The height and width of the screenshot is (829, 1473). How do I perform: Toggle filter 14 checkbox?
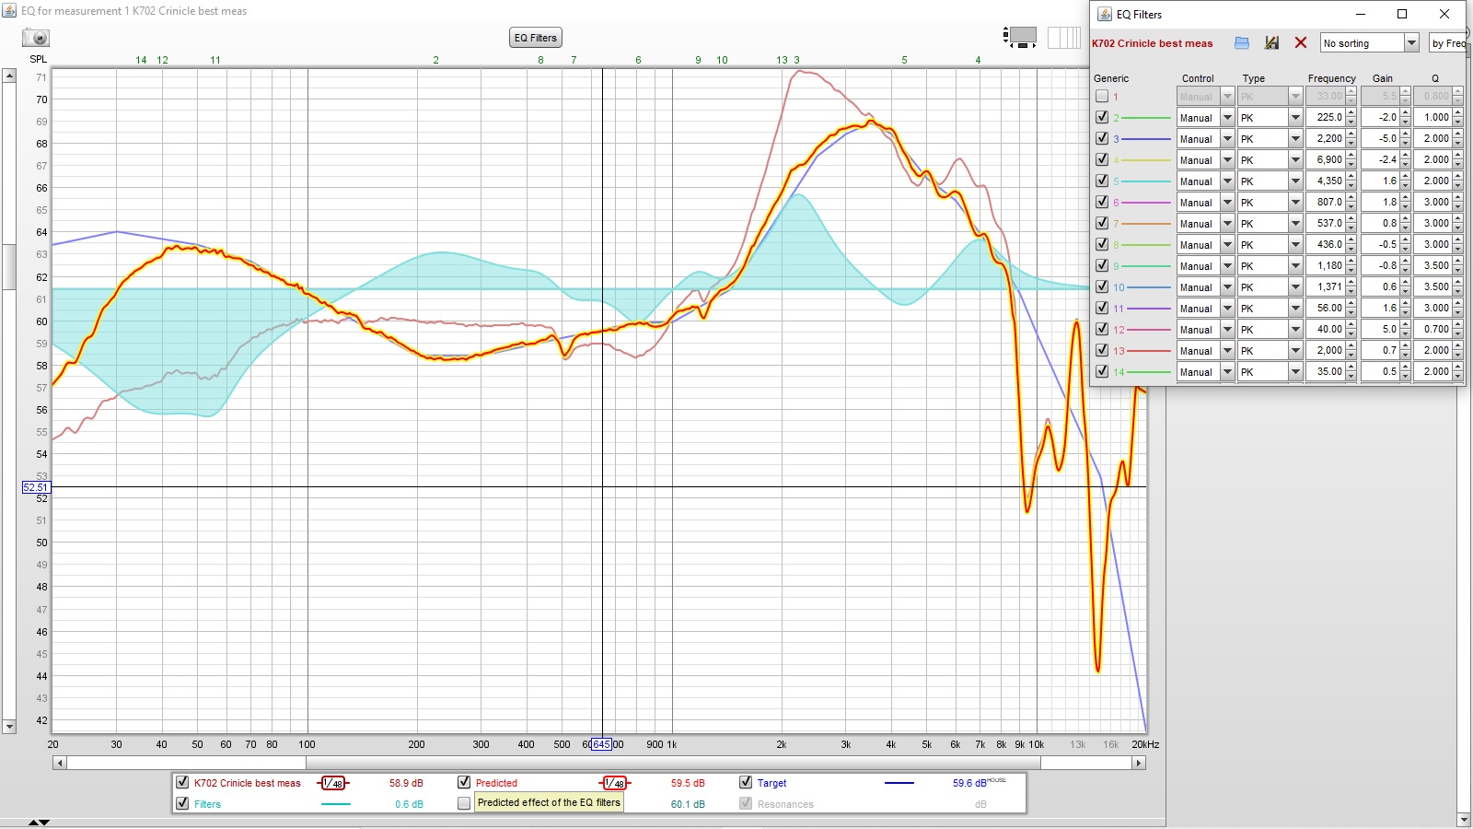tap(1102, 371)
